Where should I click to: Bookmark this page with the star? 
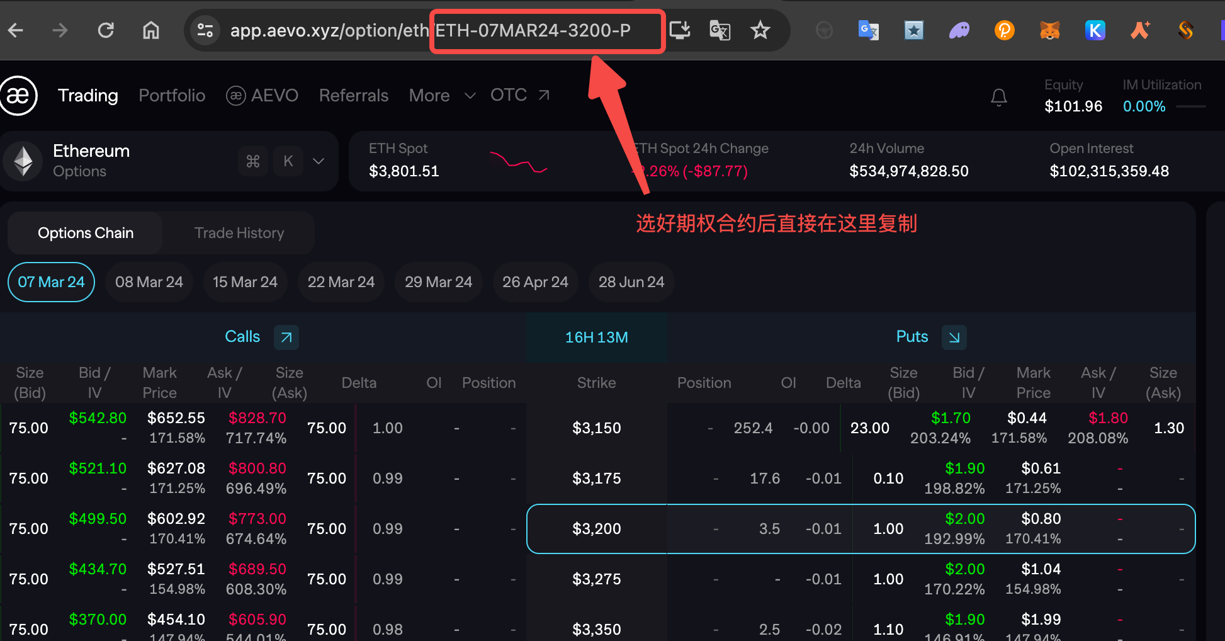tap(760, 30)
